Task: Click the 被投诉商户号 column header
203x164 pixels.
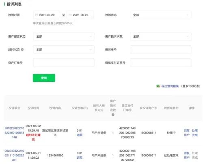Action: [x=148, y=108]
